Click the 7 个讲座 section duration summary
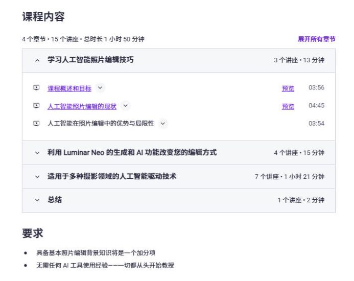Image resolution: width=354 pixels, height=281 pixels. click(289, 177)
